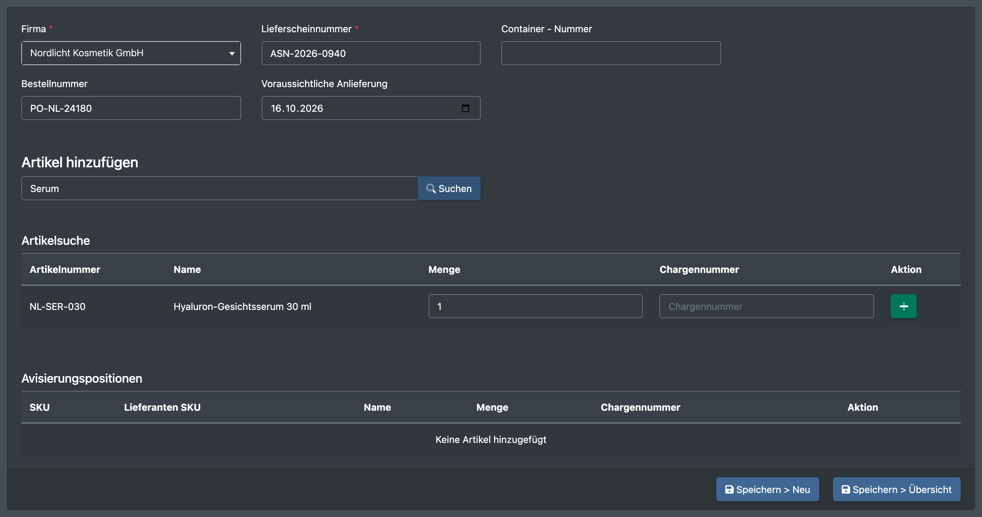The image size is (982, 517).
Task: Click the Voraussichtliche Anlieferung date field
Action: pos(370,108)
